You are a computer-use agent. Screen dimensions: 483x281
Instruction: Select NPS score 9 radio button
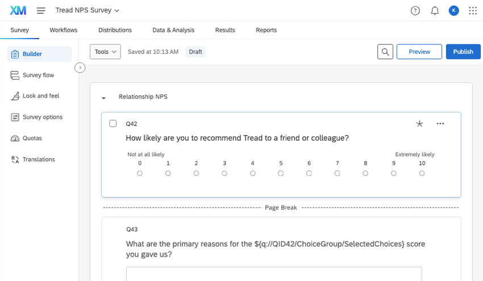tap(394, 173)
